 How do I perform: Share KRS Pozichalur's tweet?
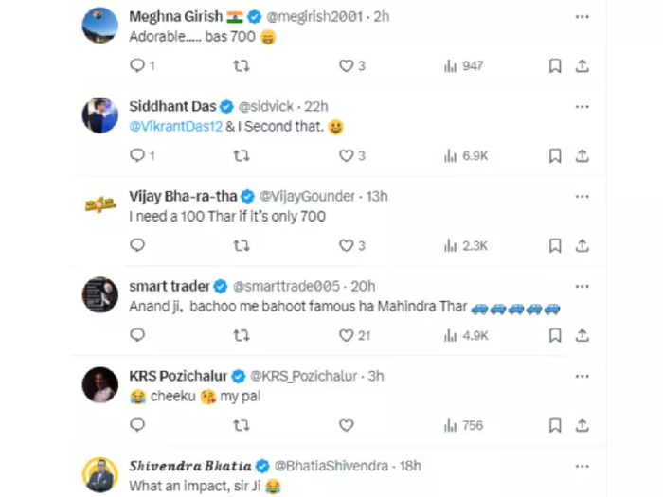click(x=582, y=426)
